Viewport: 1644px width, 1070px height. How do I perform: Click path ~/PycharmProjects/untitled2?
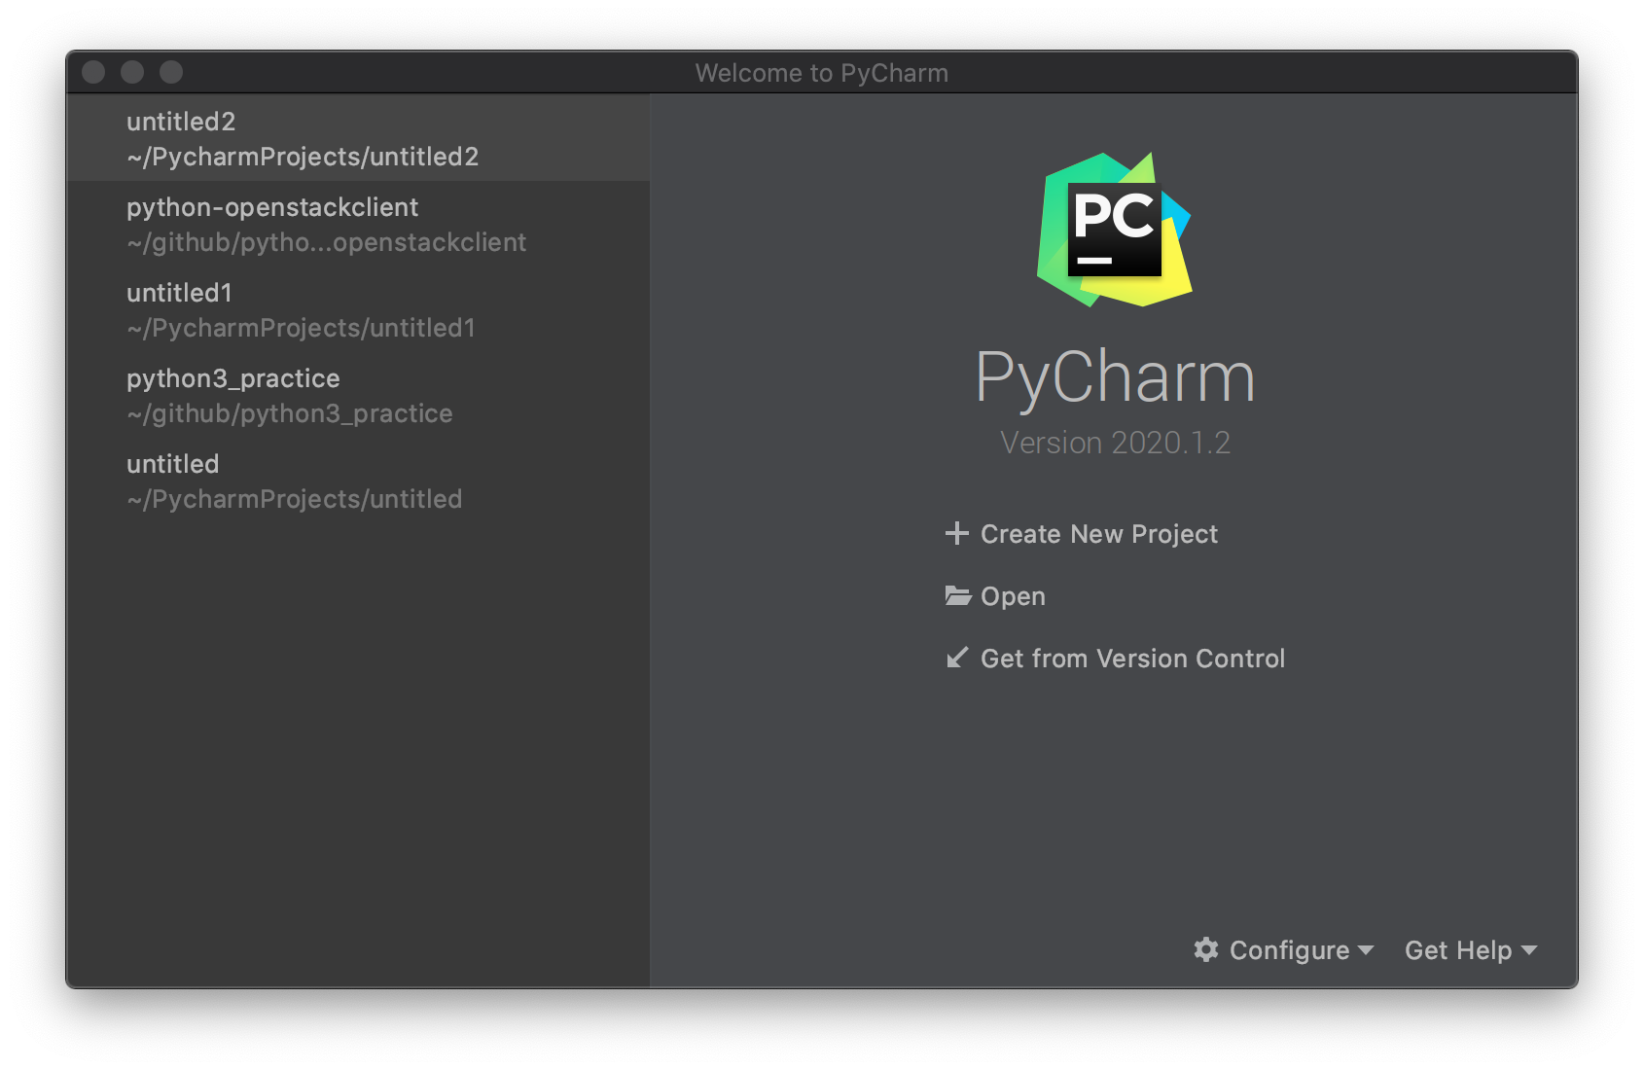point(303,157)
